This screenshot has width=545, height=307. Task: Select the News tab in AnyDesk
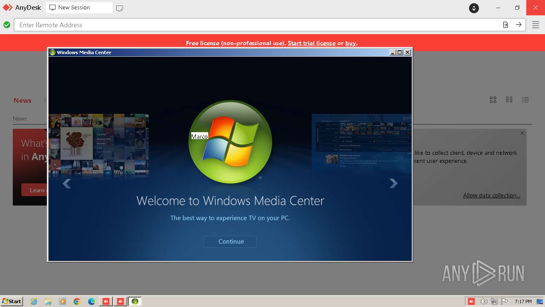pyautogui.click(x=23, y=101)
